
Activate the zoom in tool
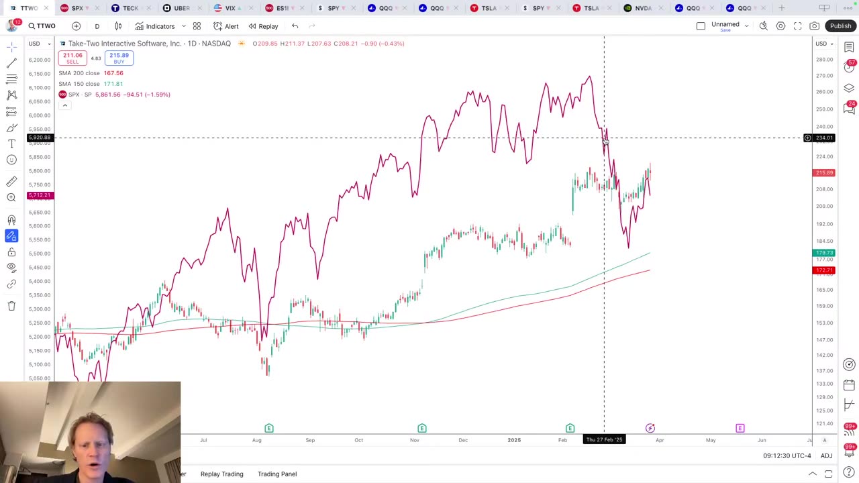(x=11, y=197)
